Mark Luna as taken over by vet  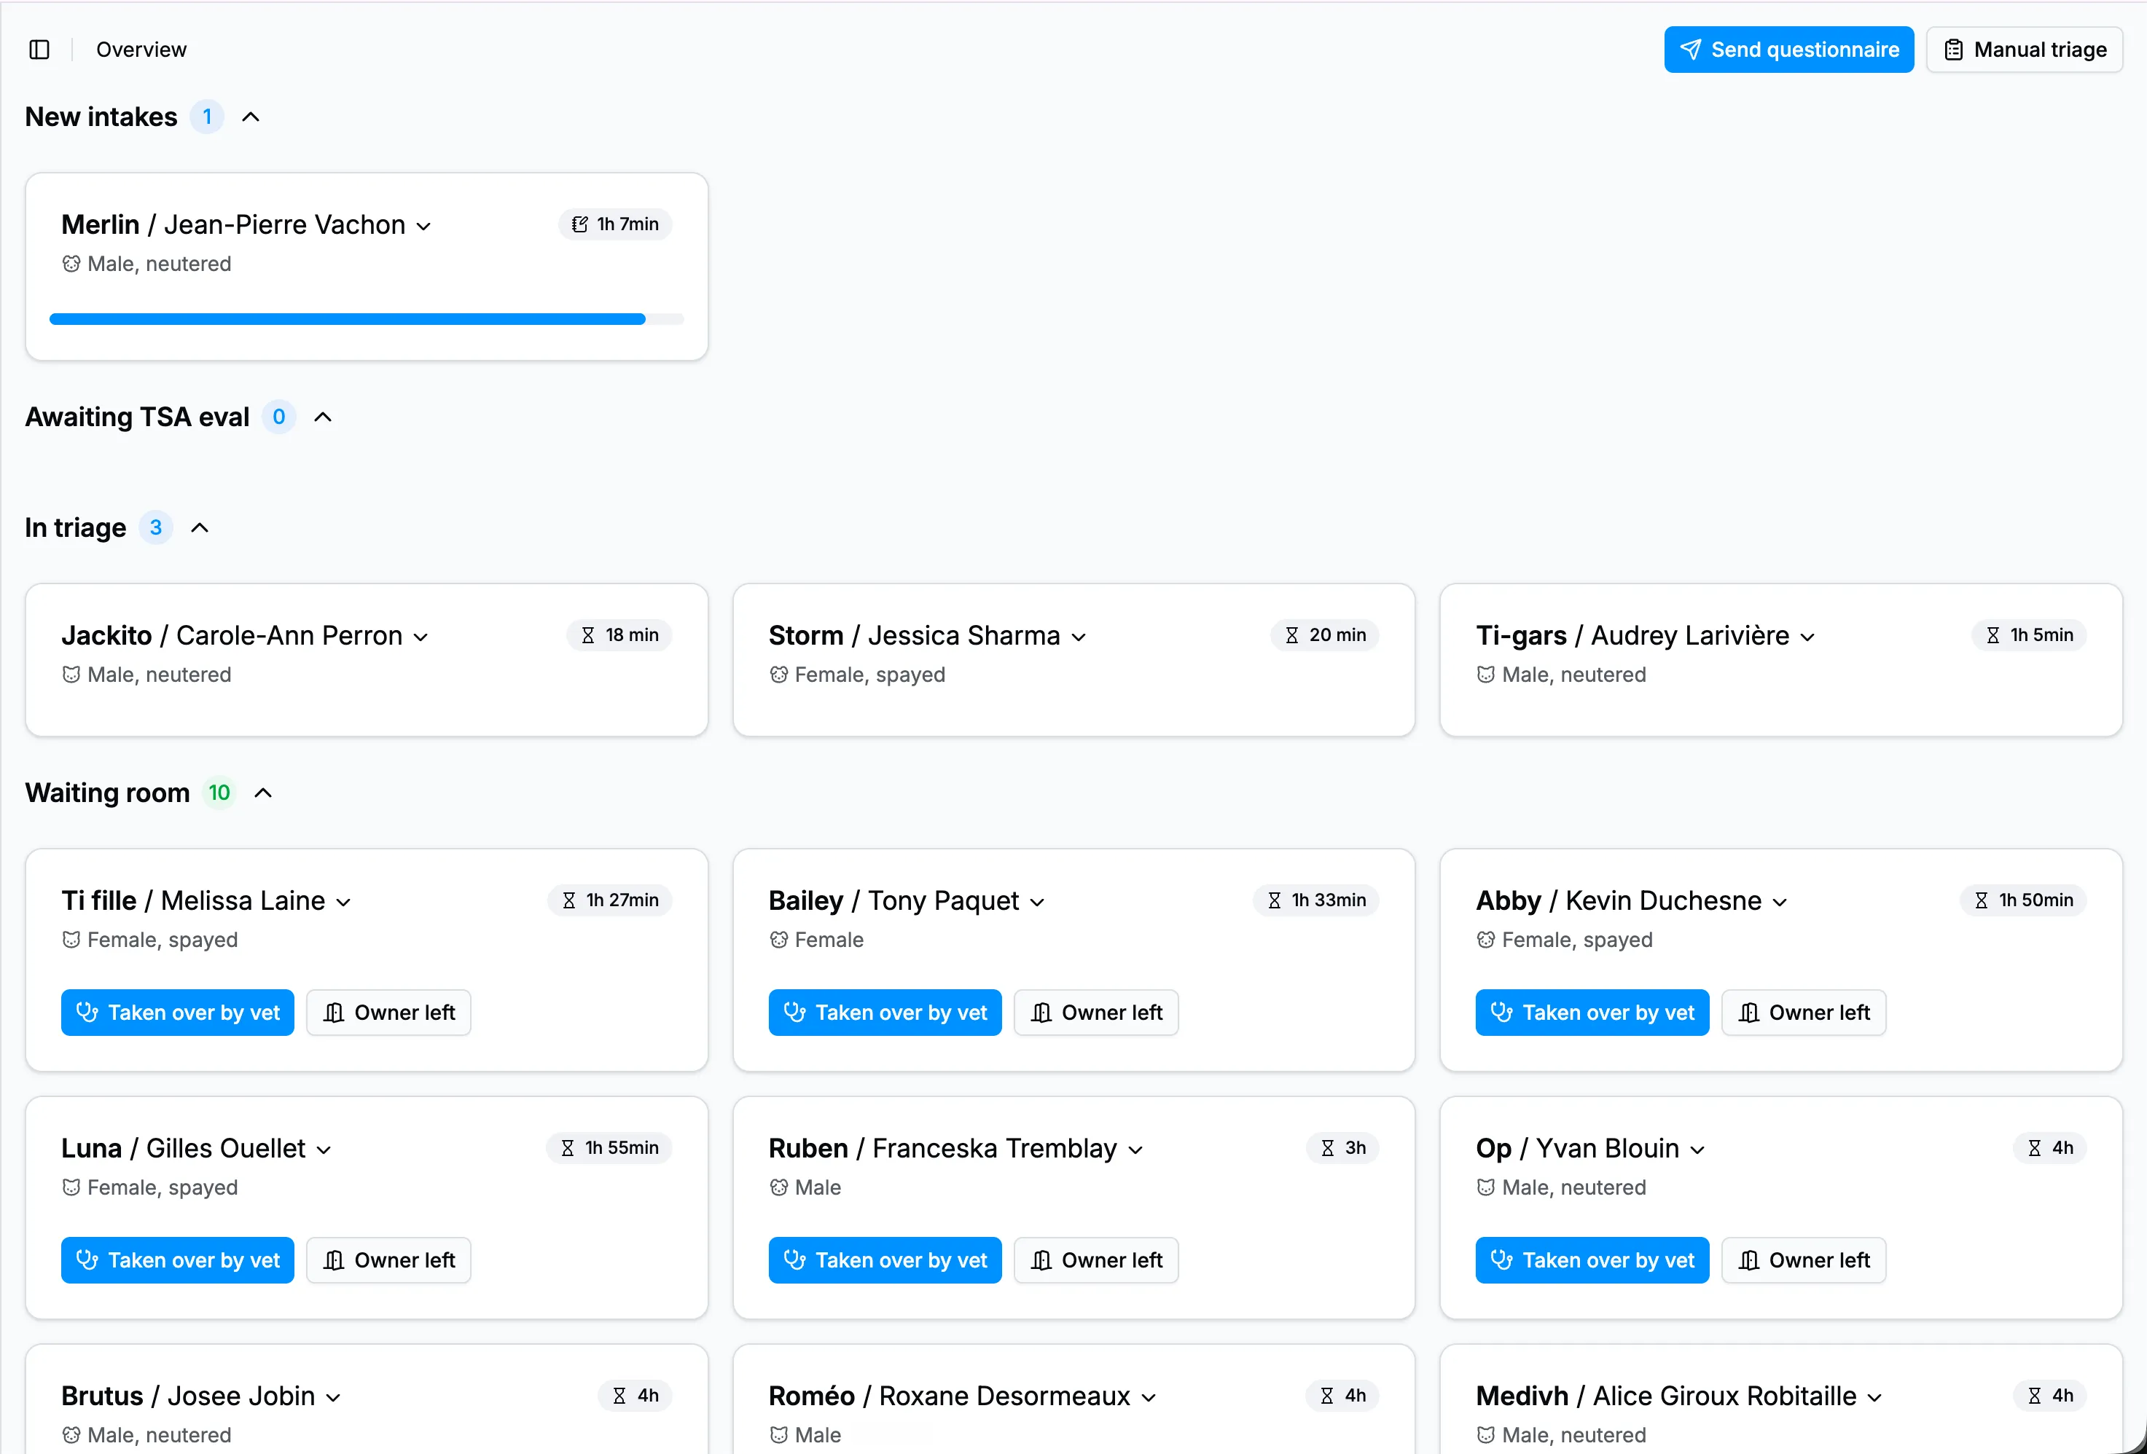177,1260
